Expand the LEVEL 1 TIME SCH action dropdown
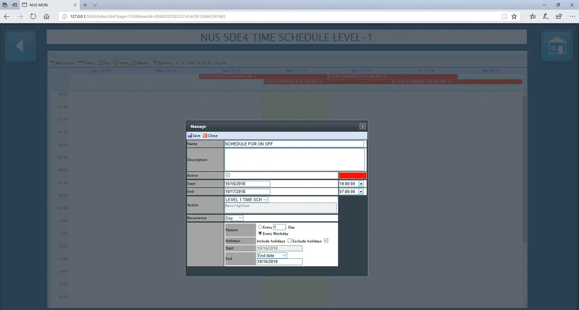The image size is (579, 310). [x=265, y=200]
